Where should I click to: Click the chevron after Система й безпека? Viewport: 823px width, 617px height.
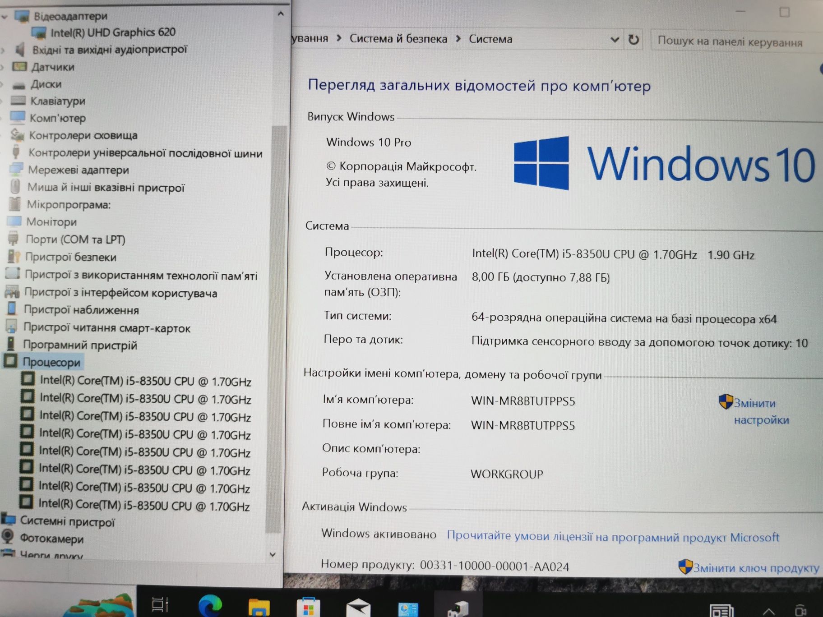click(458, 39)
